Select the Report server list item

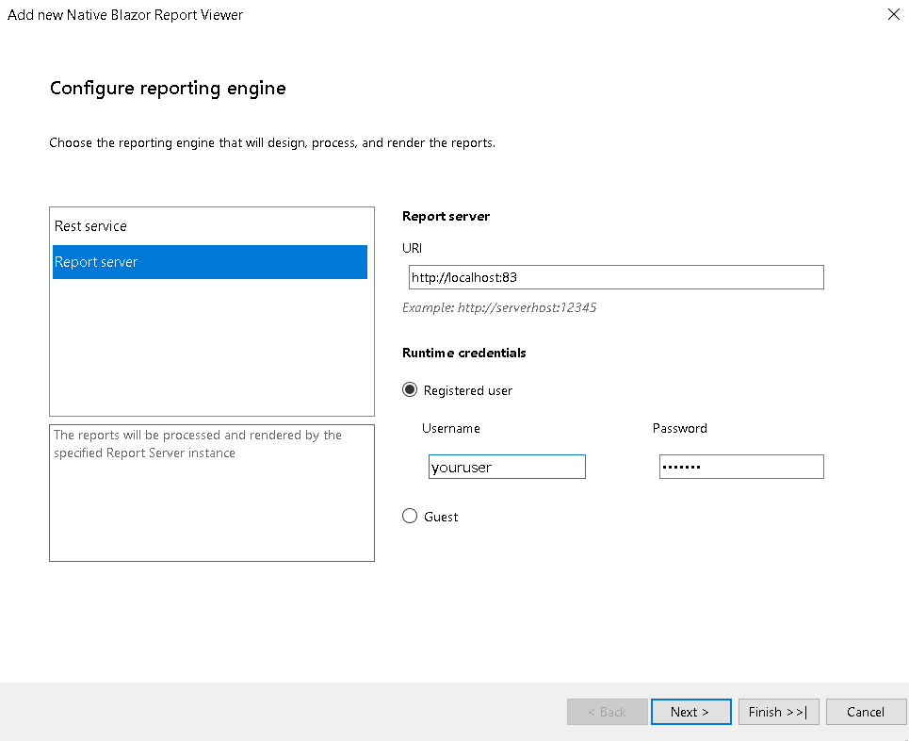point(210,262)
